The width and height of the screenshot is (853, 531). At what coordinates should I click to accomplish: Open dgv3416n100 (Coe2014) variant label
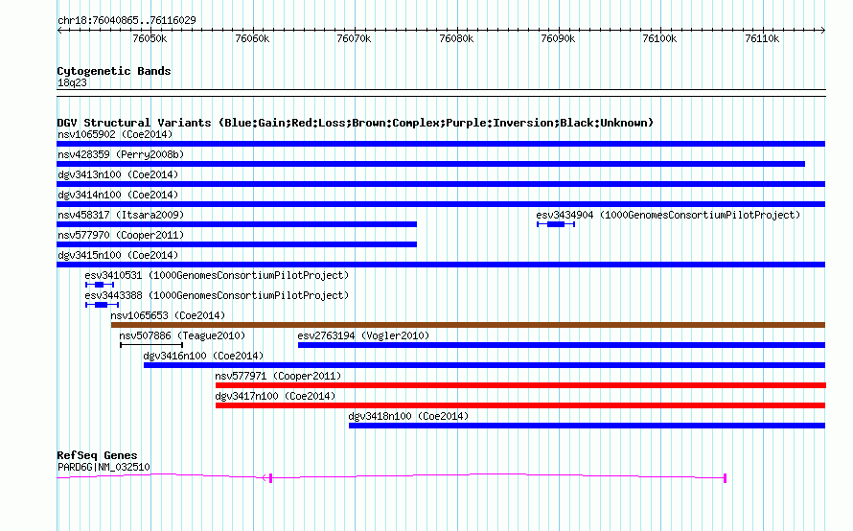coord(203,356)
